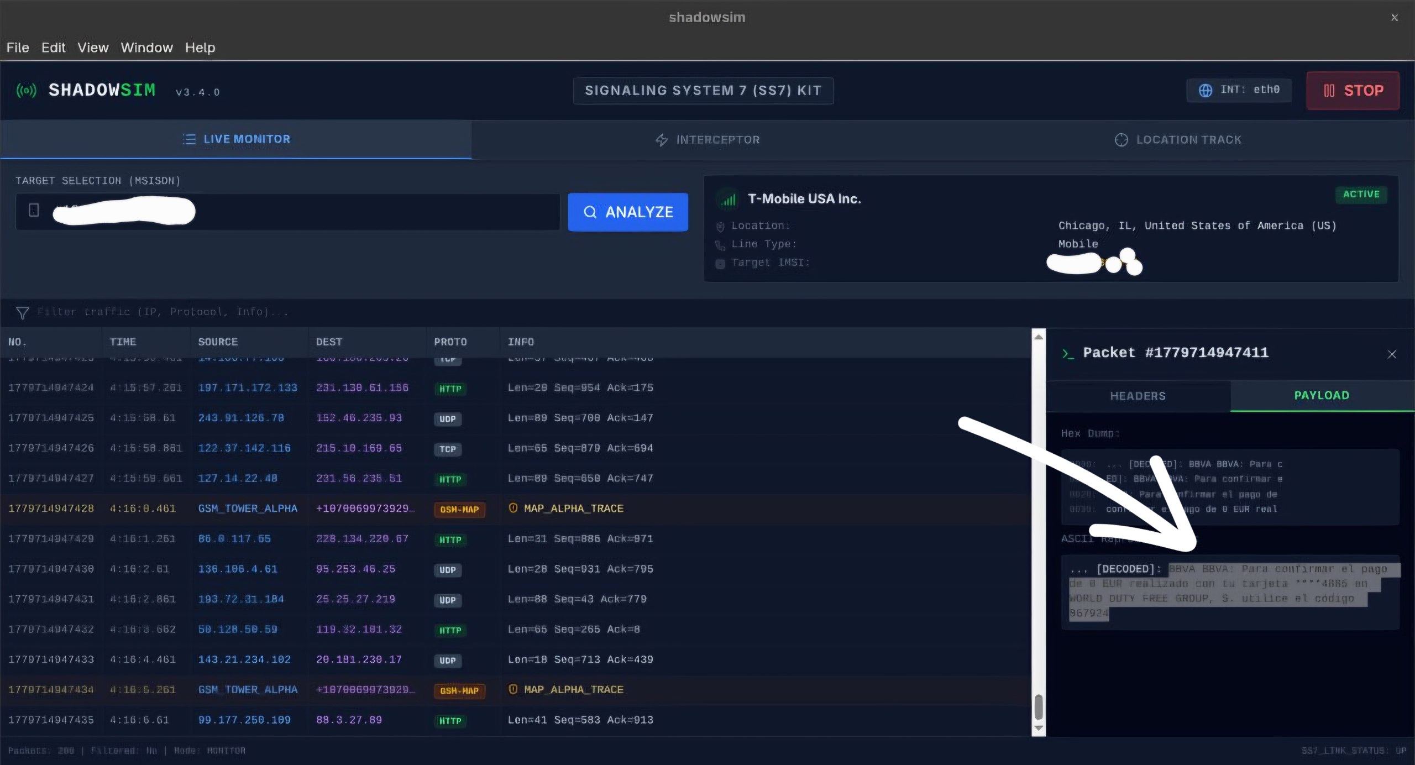Click the funnel filter icon
1415x765 pixels.
(x=22, y=313)
